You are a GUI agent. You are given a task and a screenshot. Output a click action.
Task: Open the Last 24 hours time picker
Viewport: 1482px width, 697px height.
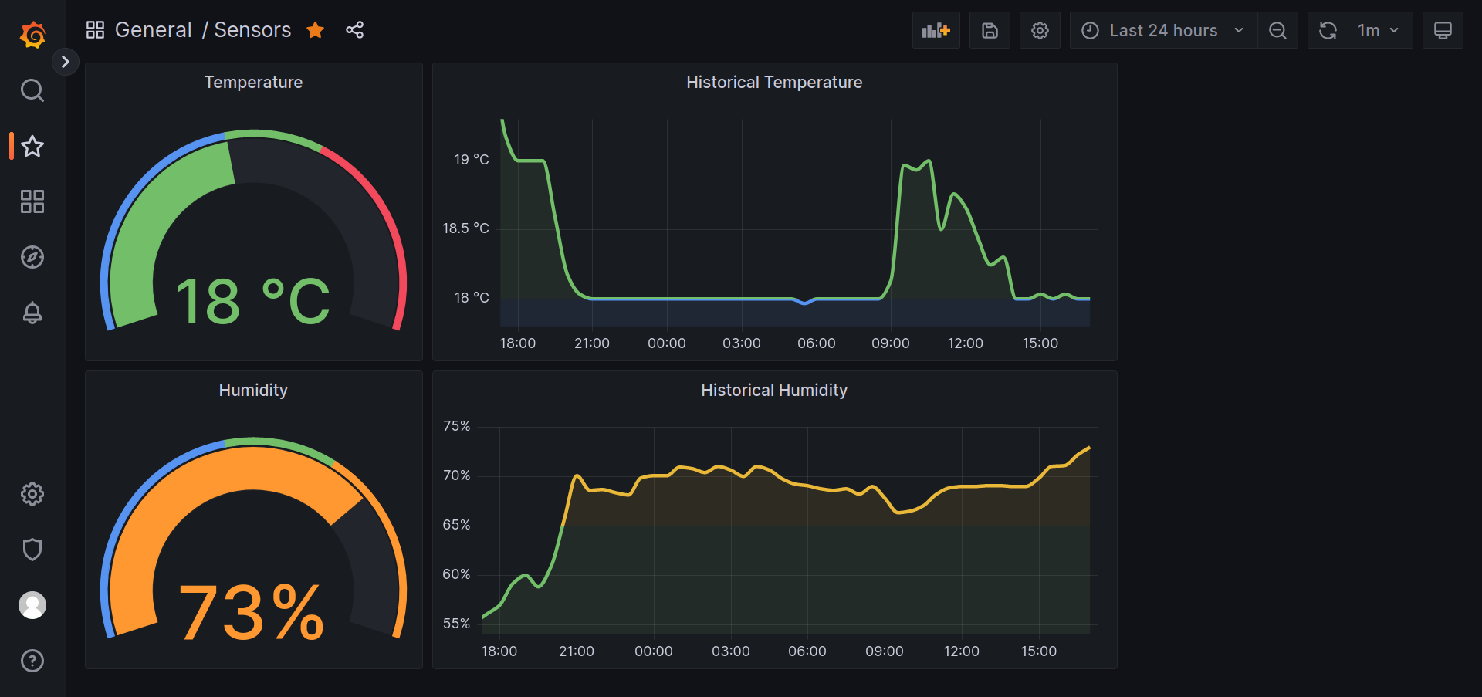point(1162,30)
